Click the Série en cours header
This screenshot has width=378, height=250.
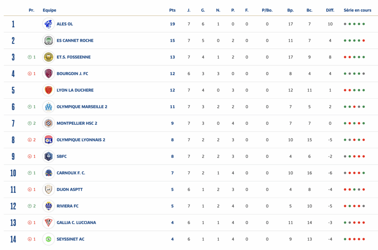tap(357, 10)
